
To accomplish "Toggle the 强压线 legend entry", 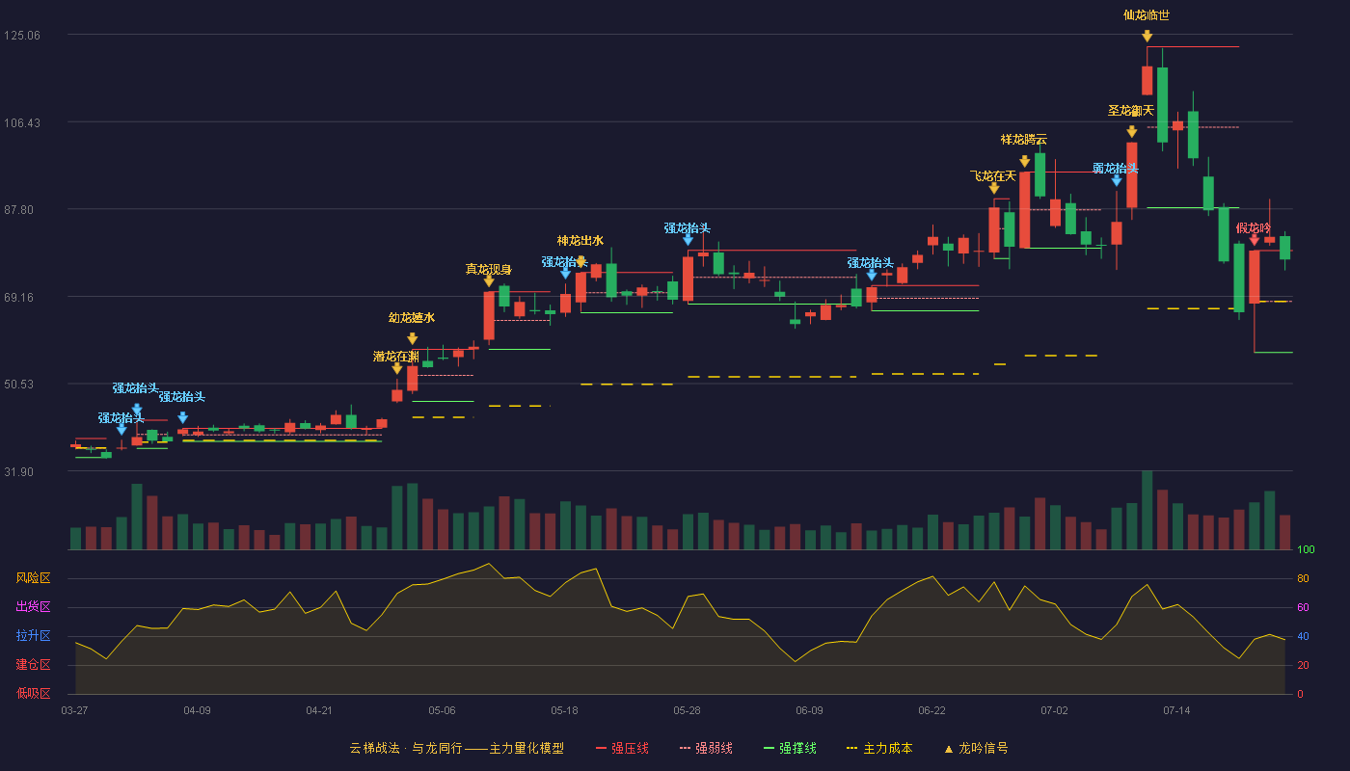I will click(622, 748).
